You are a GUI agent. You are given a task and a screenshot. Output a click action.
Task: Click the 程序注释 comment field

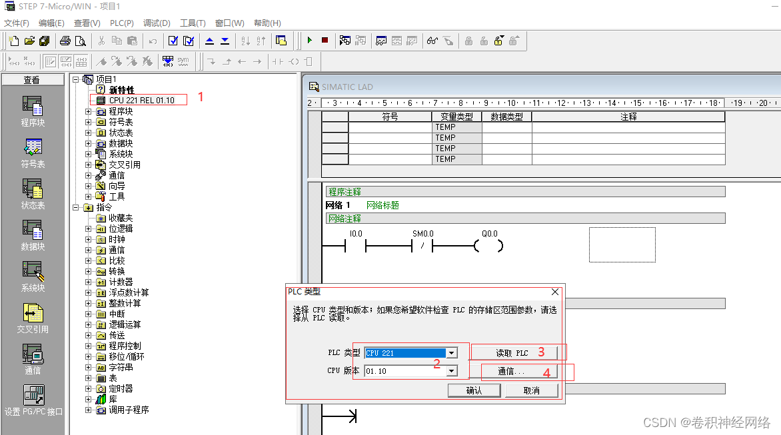[x=526, y=192]
